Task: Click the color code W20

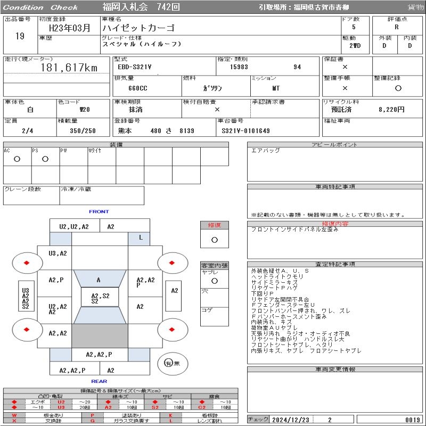Action: coord(85,110)
